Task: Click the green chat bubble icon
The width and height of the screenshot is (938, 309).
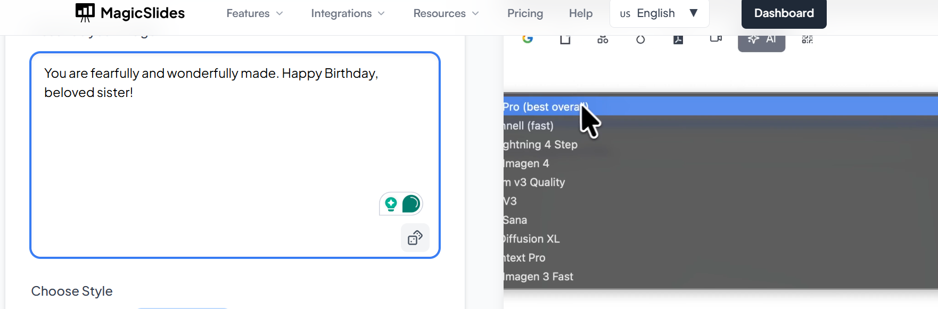Action: point(411,204)
